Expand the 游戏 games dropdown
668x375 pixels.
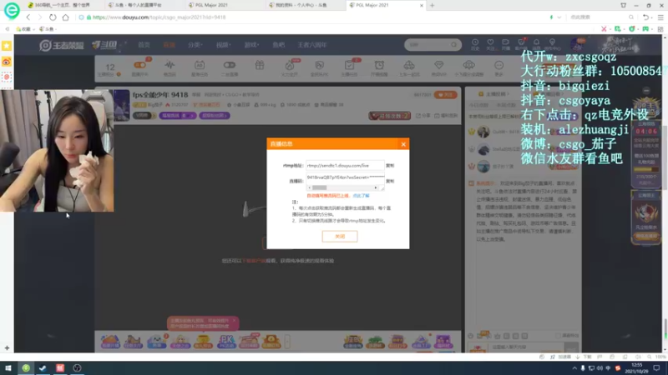(251, 45)
